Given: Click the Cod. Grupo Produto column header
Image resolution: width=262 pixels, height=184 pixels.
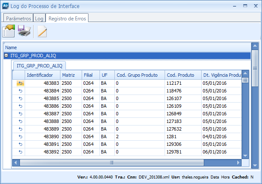Looking at the screenshot, I should 139,75.
